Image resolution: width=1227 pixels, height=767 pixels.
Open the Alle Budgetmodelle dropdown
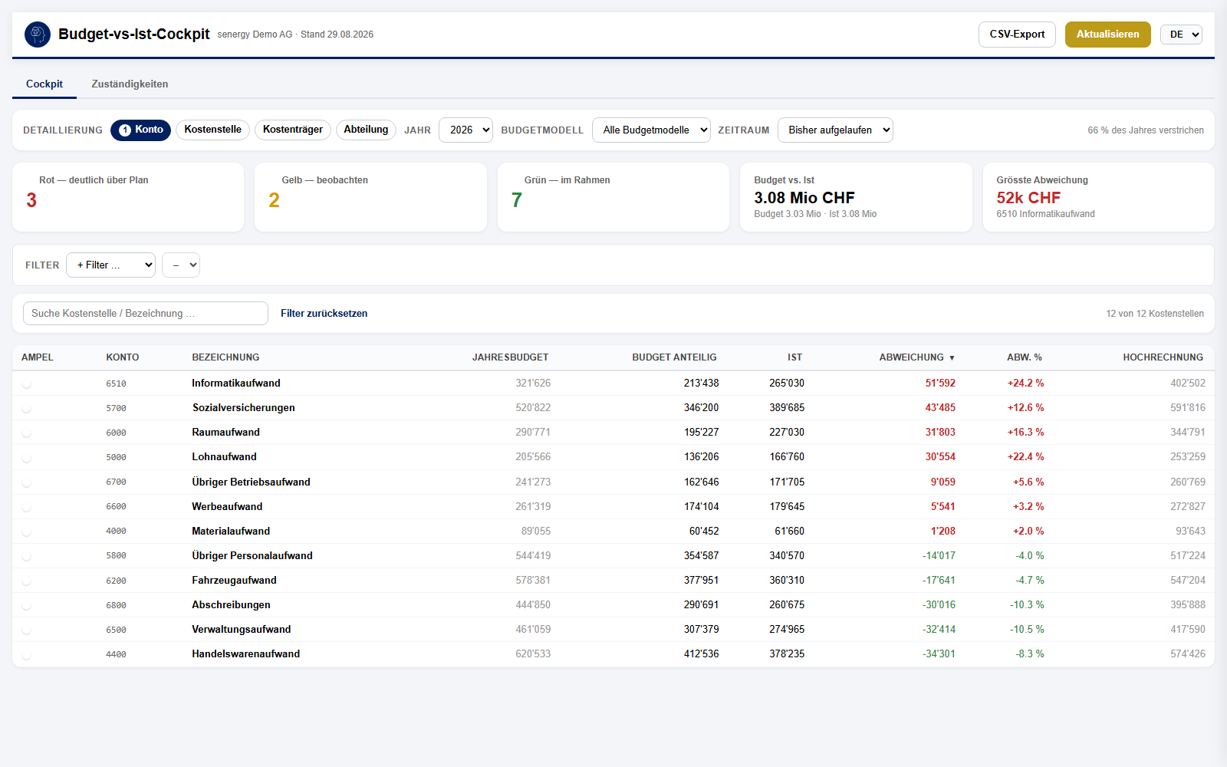click(x=652, y=130)
